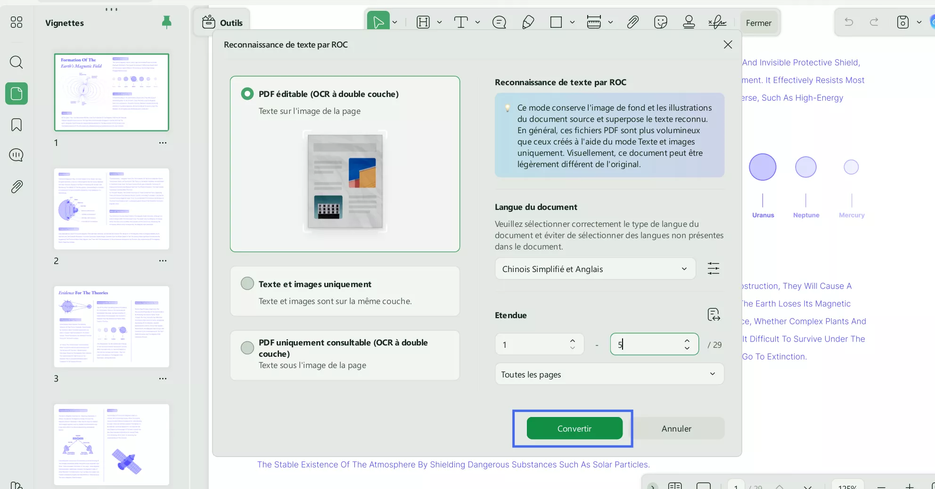
Task: Open the sticker tool
Action: (x=661, y=22)
